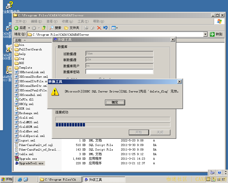Click the blue Undo arrow icon
228x183 pixels.
pos(105,28)
